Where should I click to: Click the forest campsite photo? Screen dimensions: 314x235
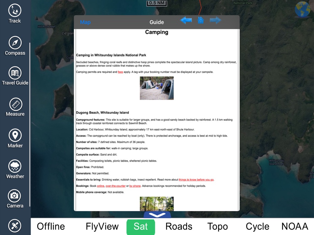157,204
